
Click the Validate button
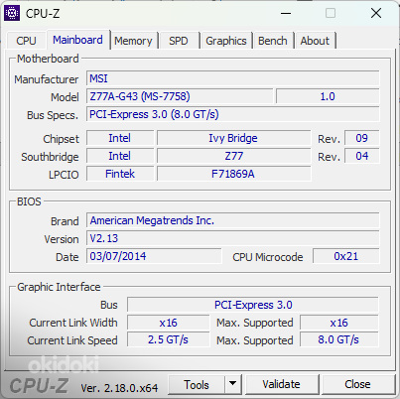[x=282, y=384]
